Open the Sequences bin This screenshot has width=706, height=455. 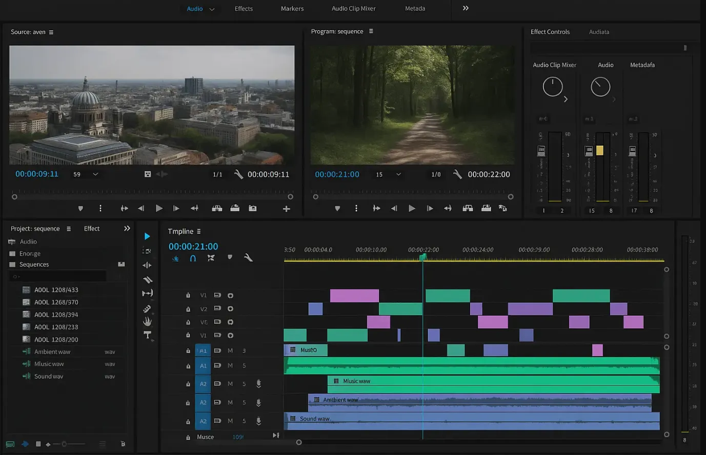[x=34, y=264]
